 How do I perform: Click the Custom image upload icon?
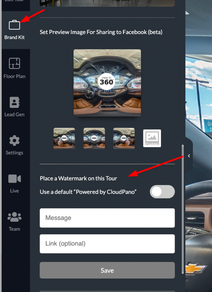click(x=152, y=138)
